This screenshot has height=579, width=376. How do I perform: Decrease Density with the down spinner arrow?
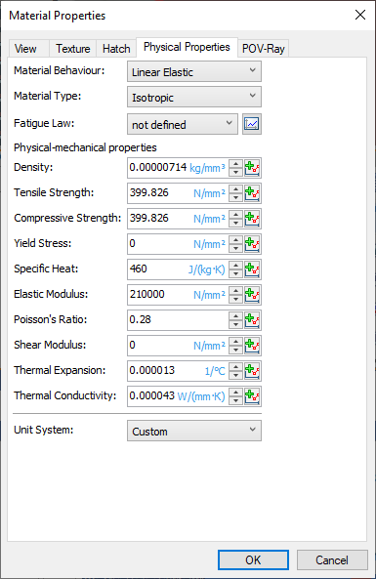point(235,173)
